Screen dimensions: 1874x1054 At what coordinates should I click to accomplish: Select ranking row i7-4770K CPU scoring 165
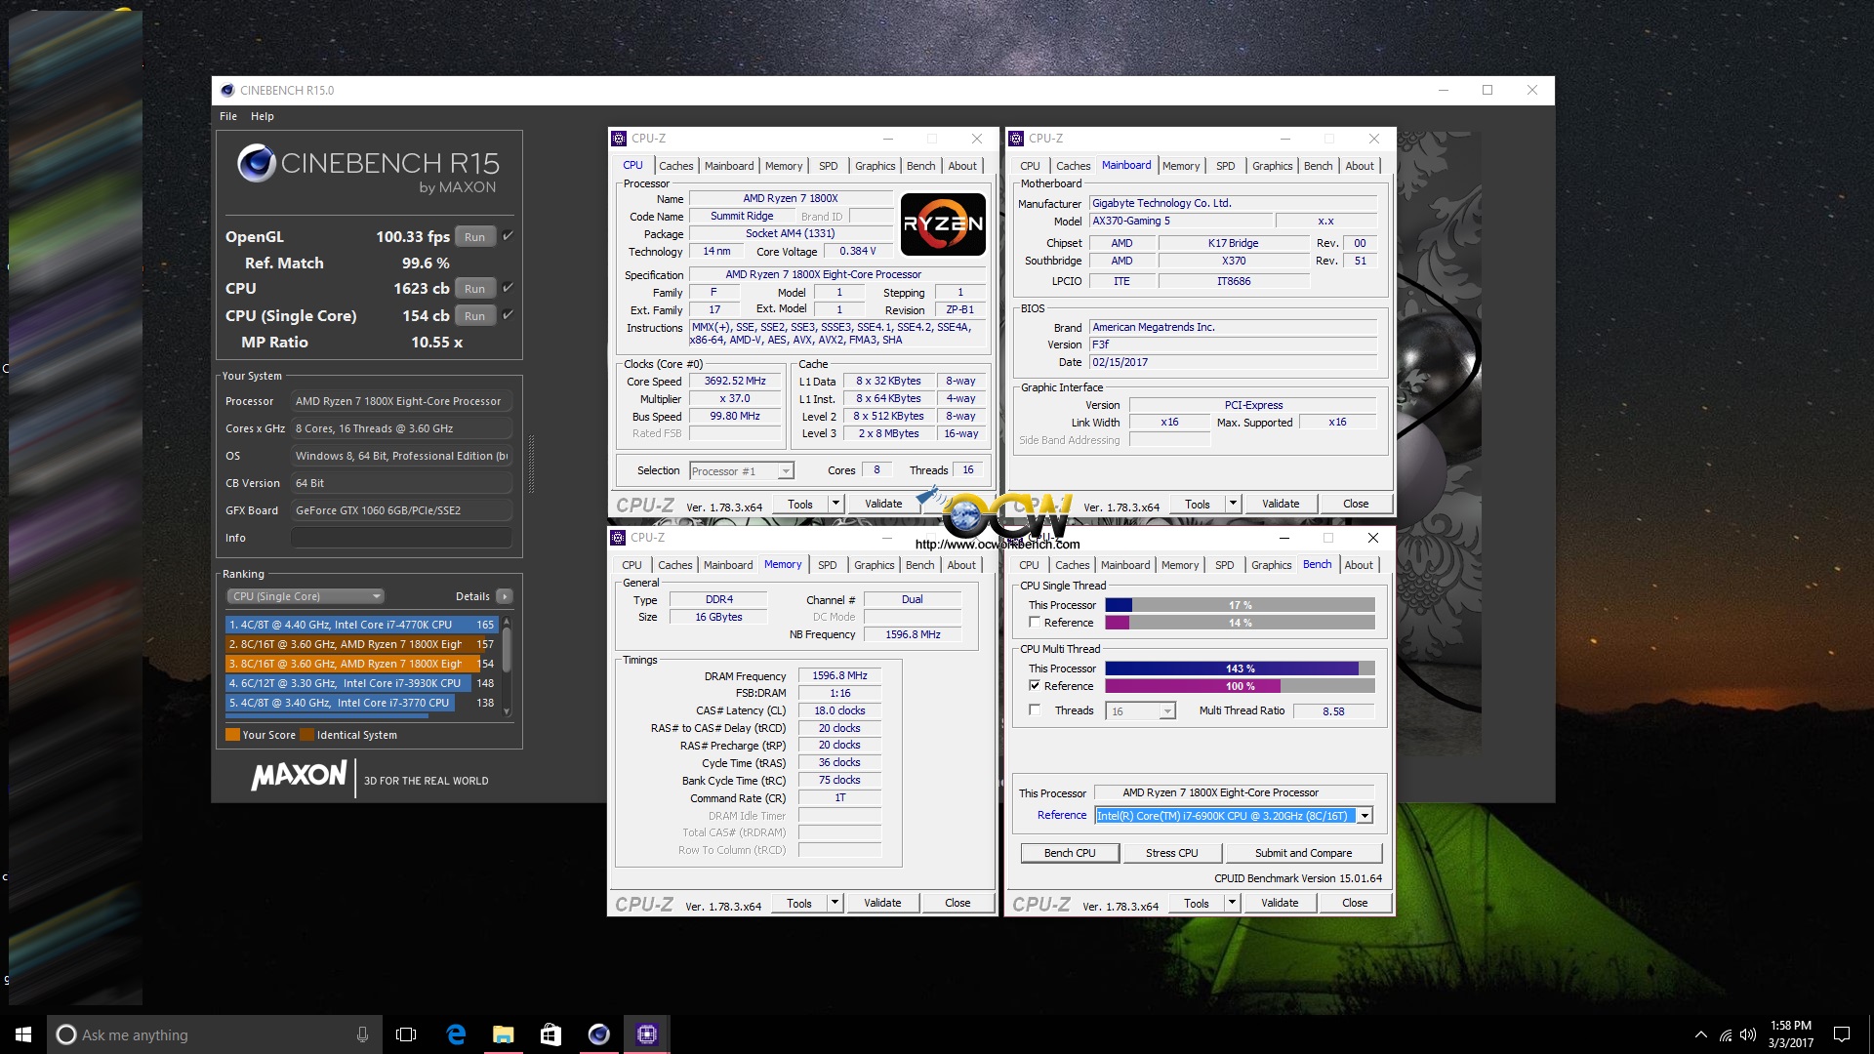coord(361,625)
